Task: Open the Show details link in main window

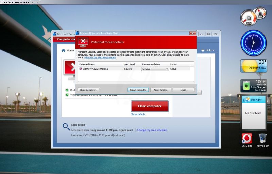Action: click(x=138, y=114)
